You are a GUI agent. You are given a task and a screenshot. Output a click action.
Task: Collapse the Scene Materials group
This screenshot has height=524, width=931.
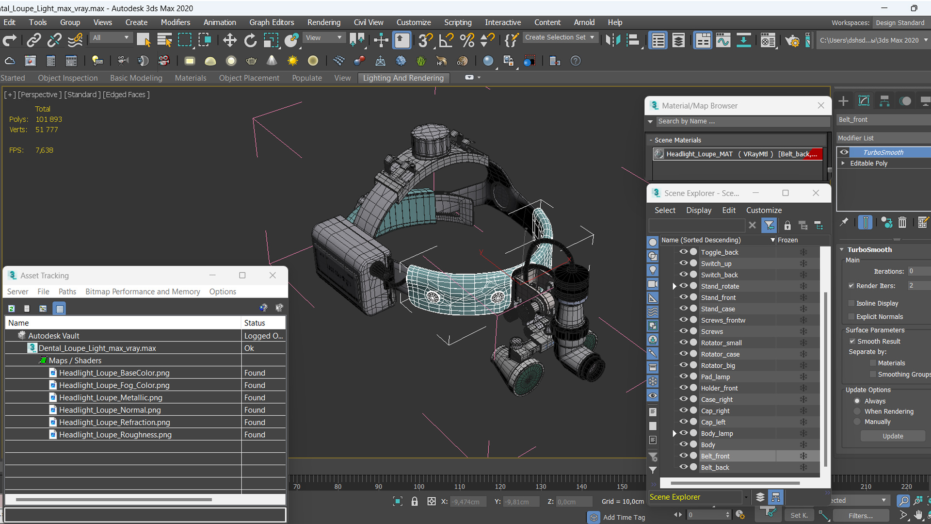click(x=651, y=140)
